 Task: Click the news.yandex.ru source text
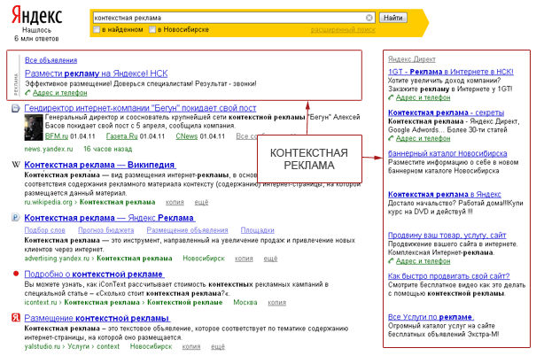(x=49, y=150)
